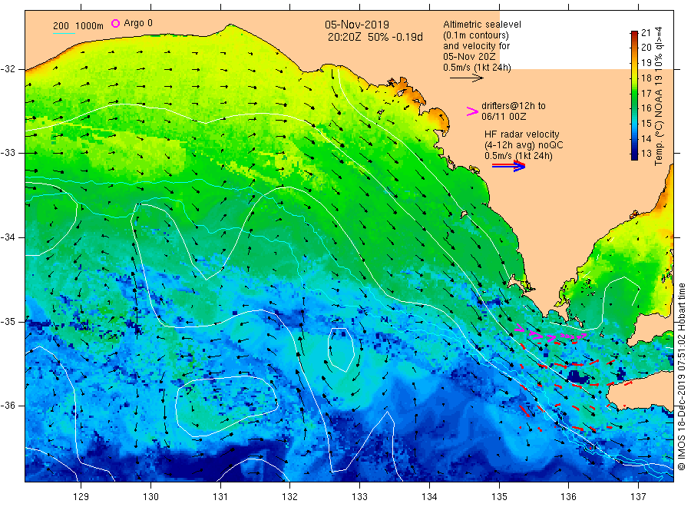Click the '0.5m/s (1kt 24h)' altimetric scale text
Image resolution: width=691 pixels, height=507 pixels.
click(478, 68)
